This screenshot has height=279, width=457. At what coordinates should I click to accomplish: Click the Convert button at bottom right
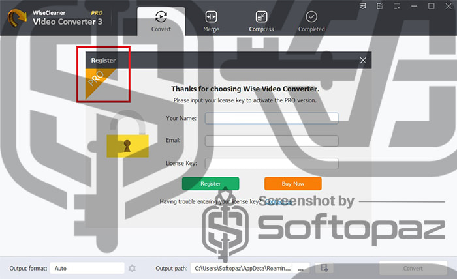tap(413, 268)
